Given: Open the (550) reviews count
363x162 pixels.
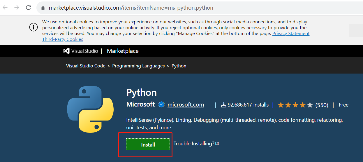Looking at the screenshot, I should (322, 105).
